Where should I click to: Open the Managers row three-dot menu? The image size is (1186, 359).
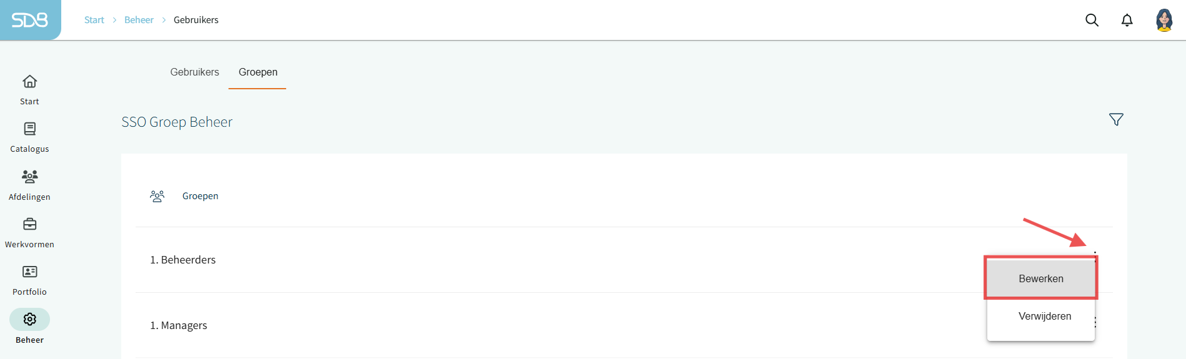(1095, 323)
